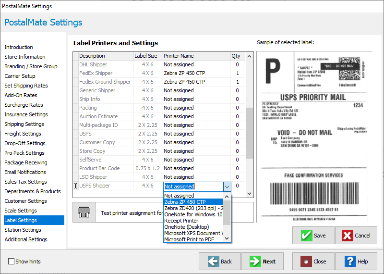The width and height of the screenshot is (384, 274).
Task: Click the Description column header
Action: [106, 56]
